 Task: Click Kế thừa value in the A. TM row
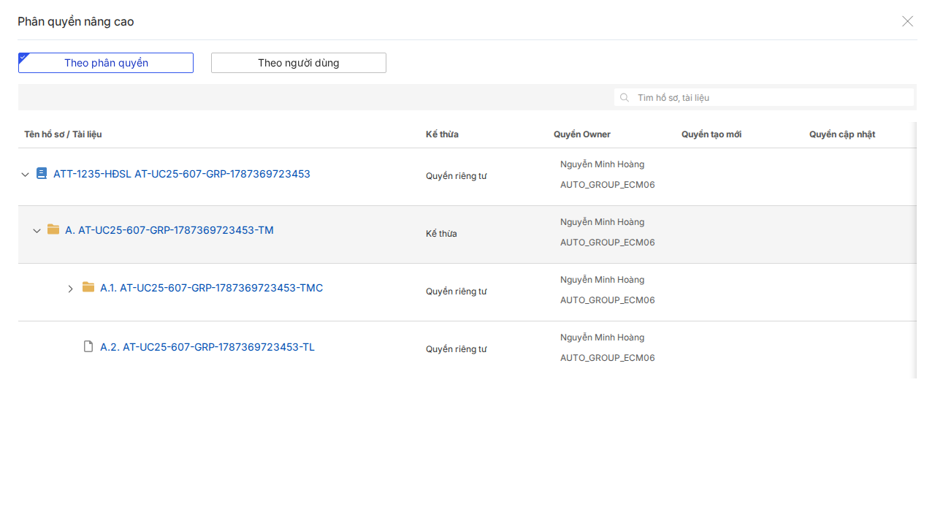pos(441,234)
